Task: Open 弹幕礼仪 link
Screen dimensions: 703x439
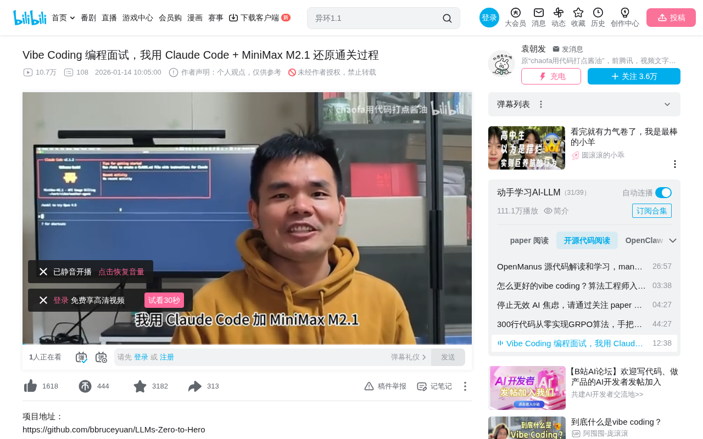Action: 409,357
